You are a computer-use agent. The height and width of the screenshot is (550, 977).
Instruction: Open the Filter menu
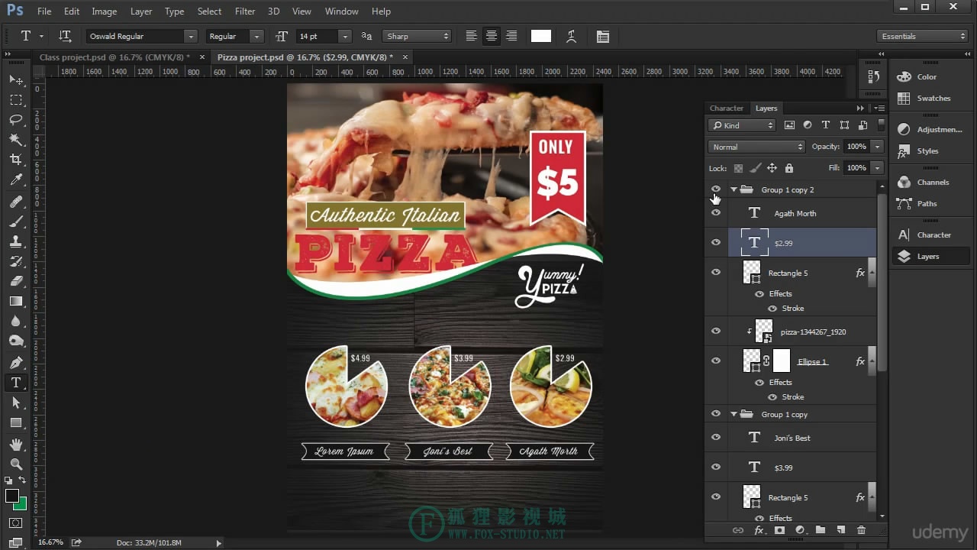pyautogui.click(x=245, y=11)
